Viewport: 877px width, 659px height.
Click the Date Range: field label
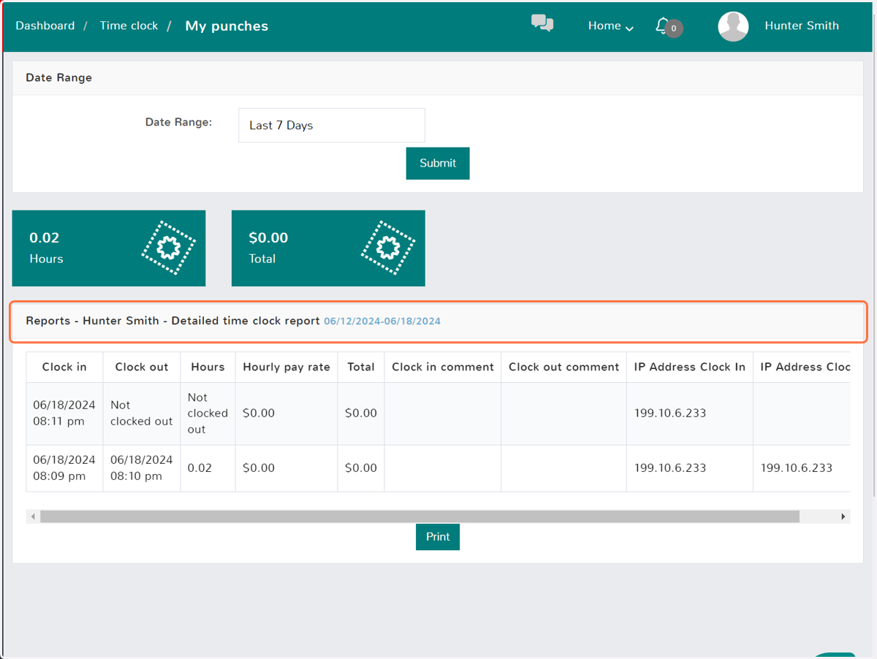[178, 123]
